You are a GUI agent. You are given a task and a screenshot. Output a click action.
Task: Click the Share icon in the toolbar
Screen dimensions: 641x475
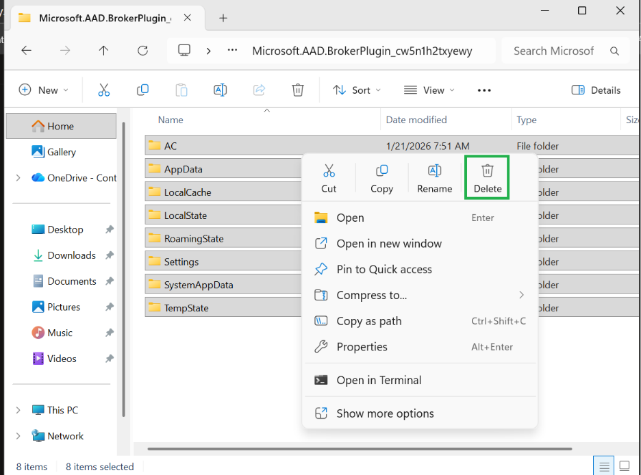click(x=259, y=90)
